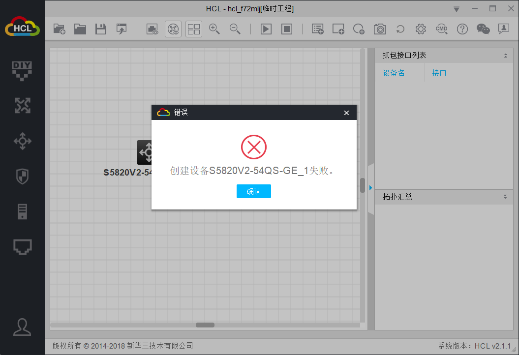Viewport: 519px width, 355px height.
Task: Click the error message text in dialog
Action: click(x=253, y=171)
